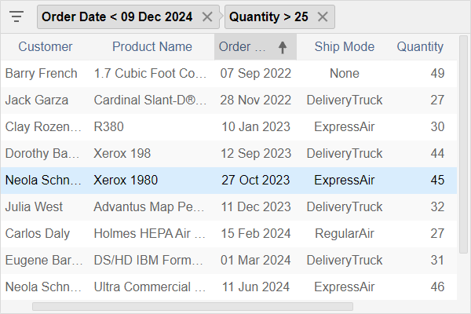Select the Jack Garza row
Viewport: 471px width, 314px height.
229,100
